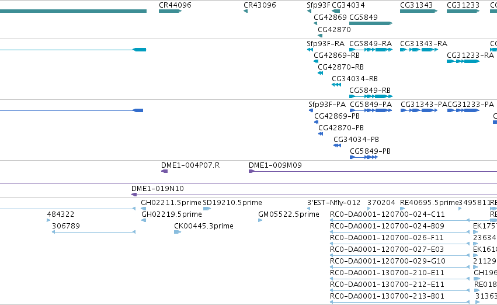Viewport: 497px width, 305px height.
Task: Open the RC0-DA0001-120700-027-E03 label
Action: click(x=387, y=249)
